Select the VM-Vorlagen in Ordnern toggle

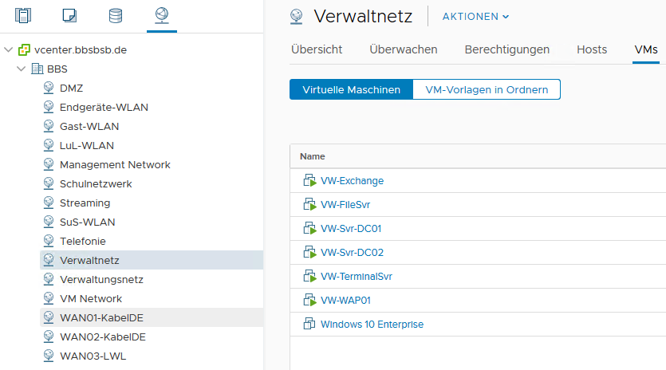pyautogui.click(x=487, y=89)
